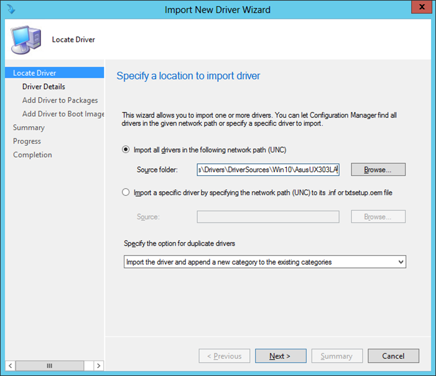Click the computer icon beside Locate Driver header
Image resolution: width=436 pixels, height=376 pixels.
click(x=26, y=39)
